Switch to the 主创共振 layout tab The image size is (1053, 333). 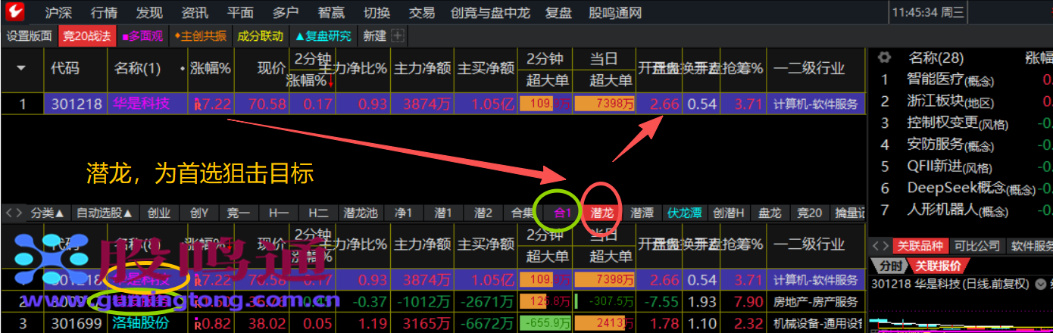(200, 36)
